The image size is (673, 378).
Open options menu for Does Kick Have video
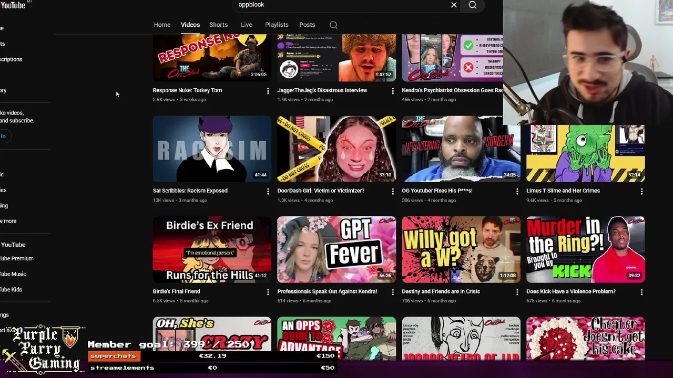pos(641,292)
